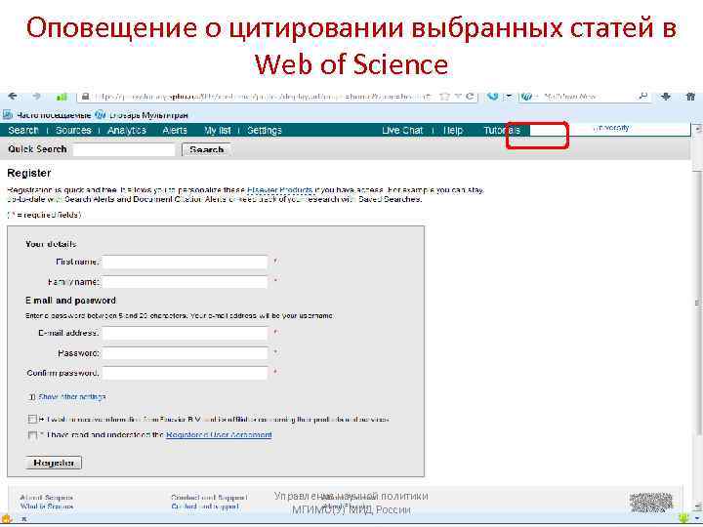Viewport: 703px width, 527px height.
Task: Open the About Scopus footer link
Action: pyautogui.click(x=46, y=498)
